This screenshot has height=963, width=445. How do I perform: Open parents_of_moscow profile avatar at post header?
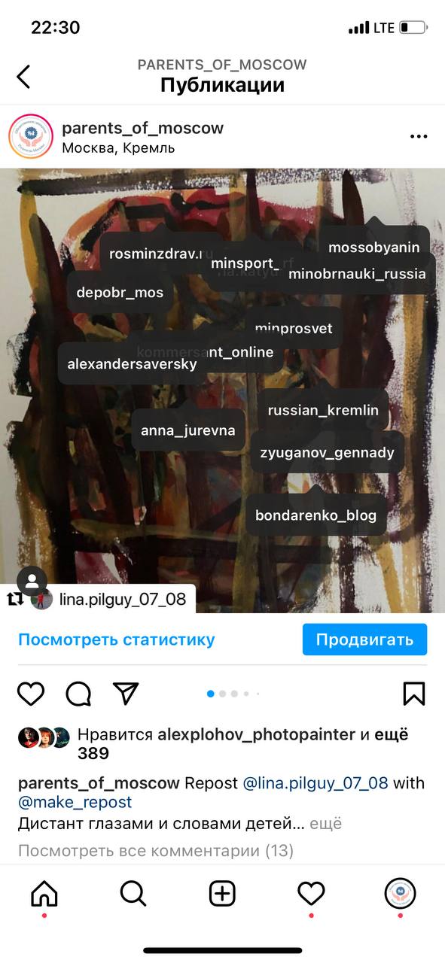(x=31, y=137)
